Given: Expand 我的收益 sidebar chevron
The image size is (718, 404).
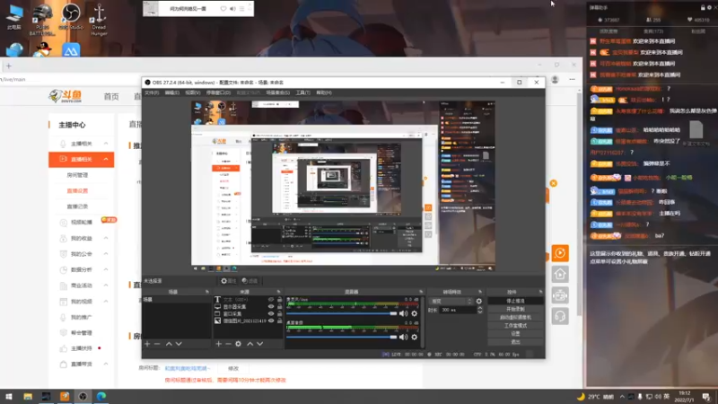Looking at the screenshot, I should tap(106, 238).
